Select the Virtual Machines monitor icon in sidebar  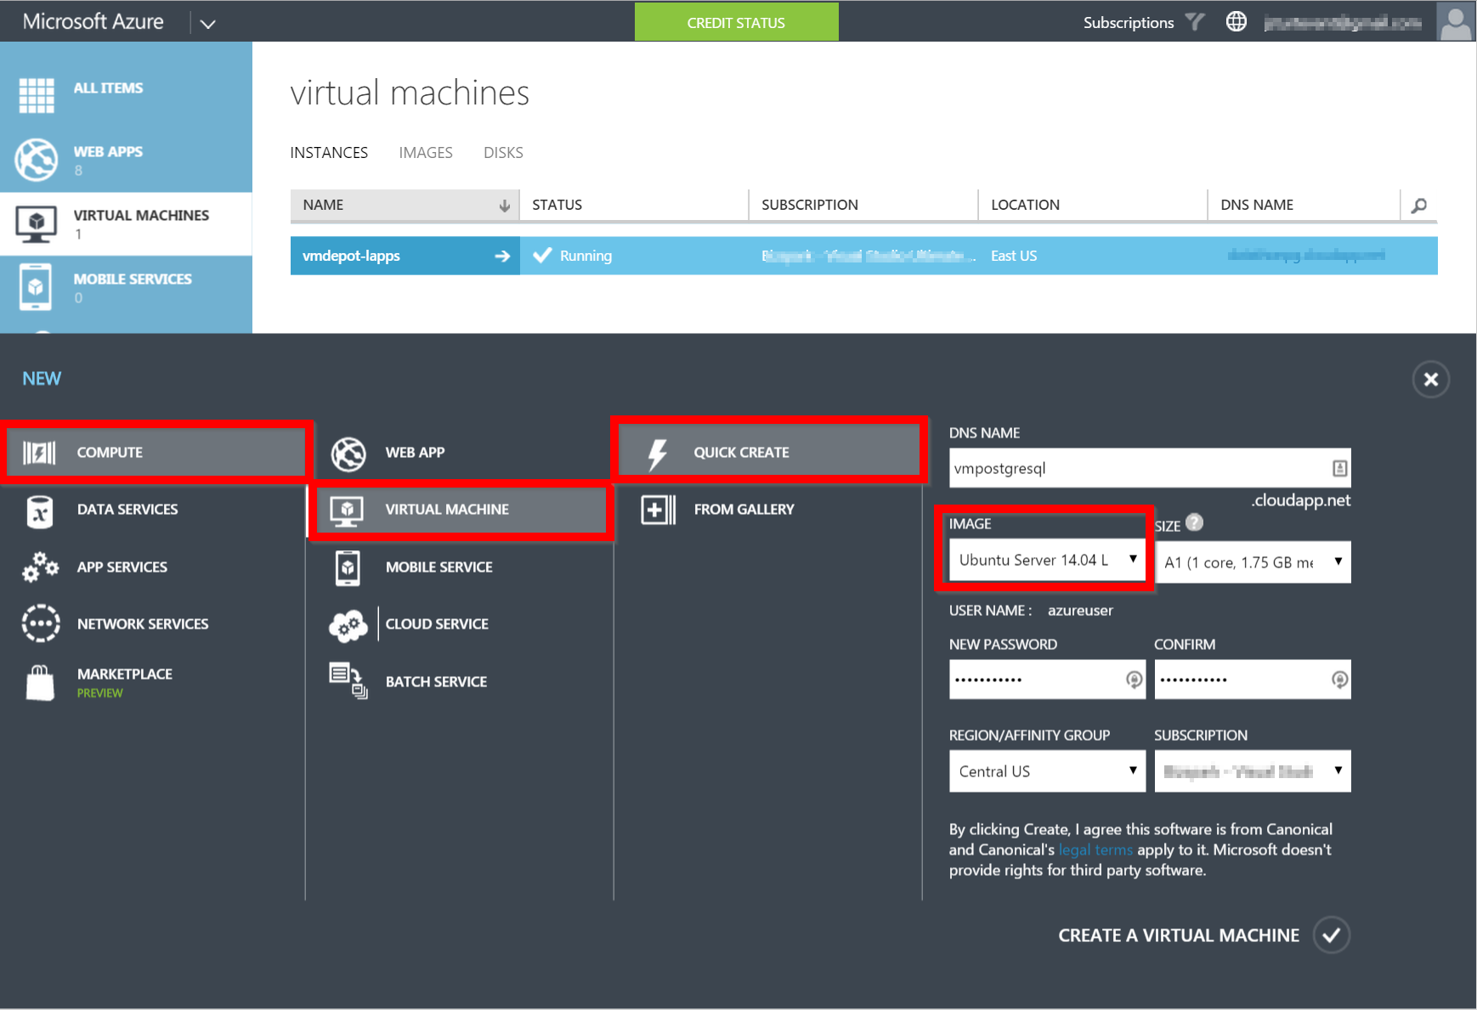(x=37, y=224)
